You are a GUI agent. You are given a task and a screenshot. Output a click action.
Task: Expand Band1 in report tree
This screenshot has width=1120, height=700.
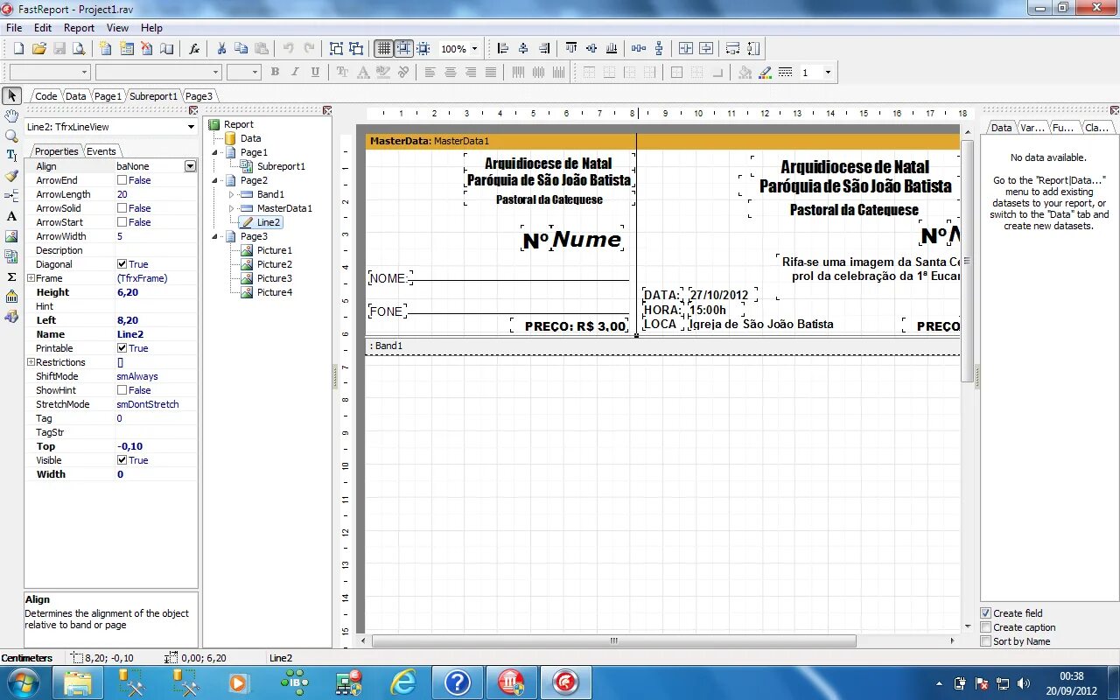tap(232, 194)
